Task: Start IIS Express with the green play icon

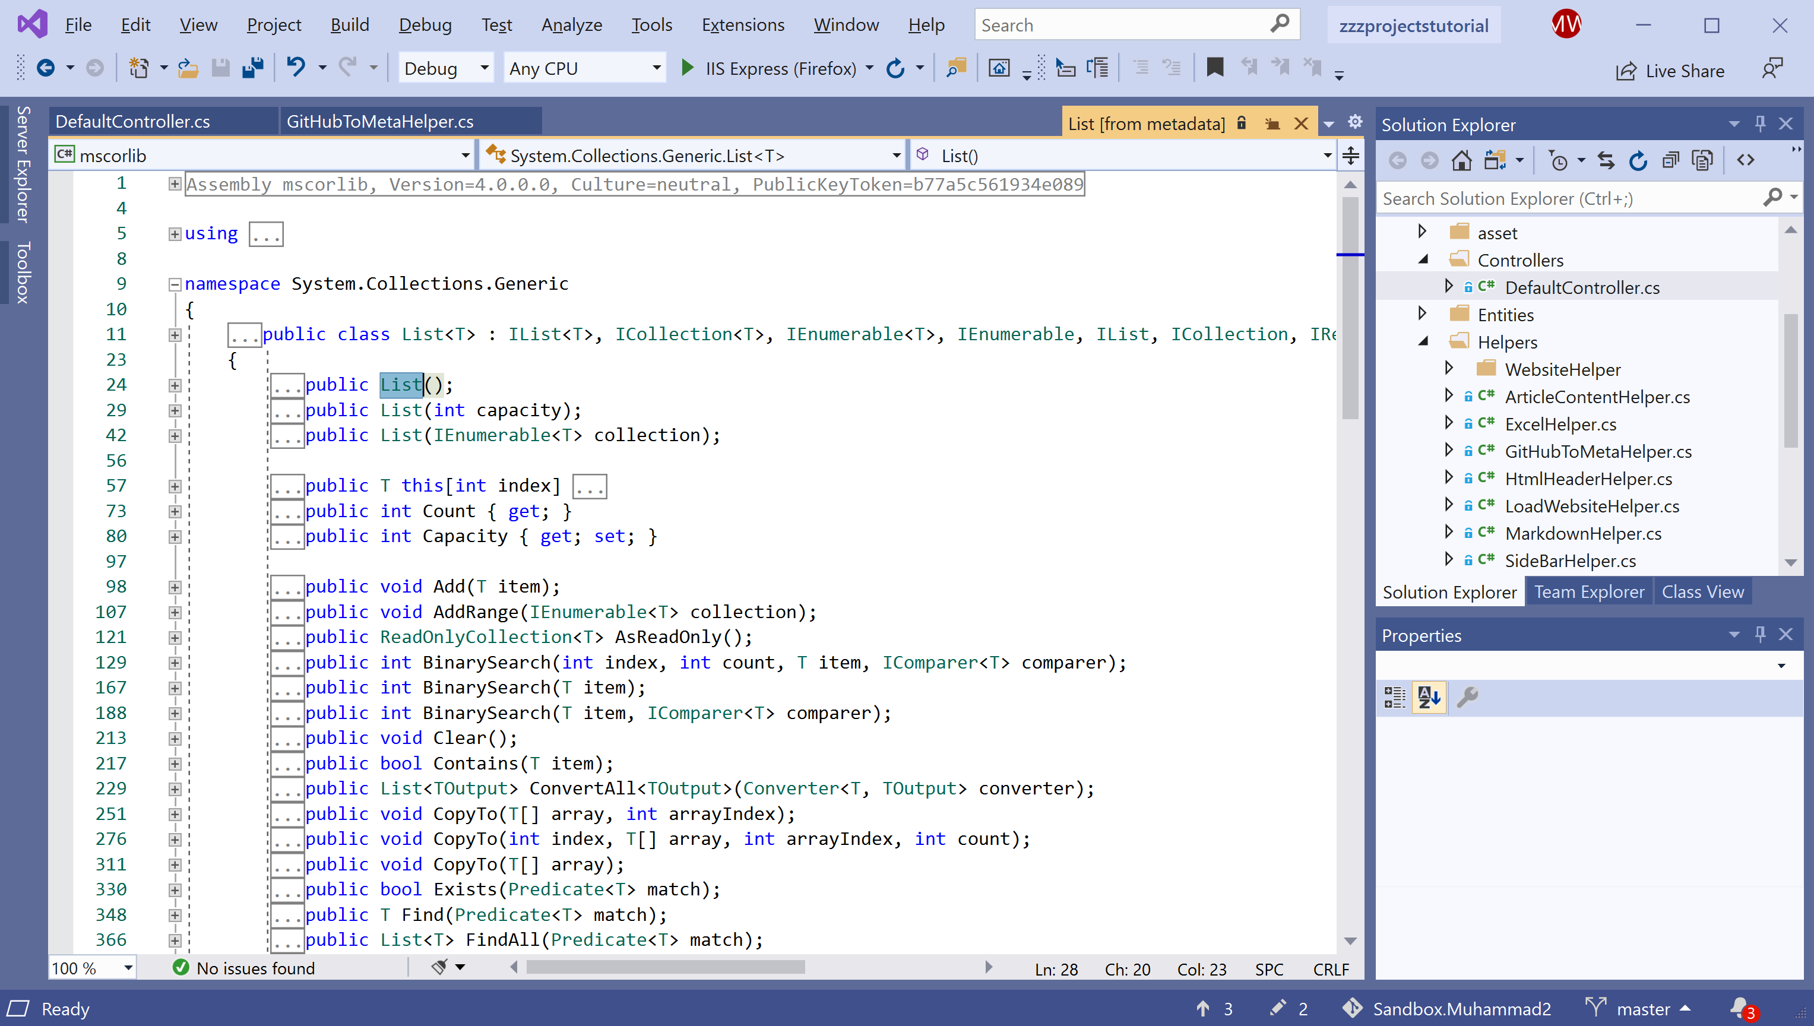Action: coord(687,68)
